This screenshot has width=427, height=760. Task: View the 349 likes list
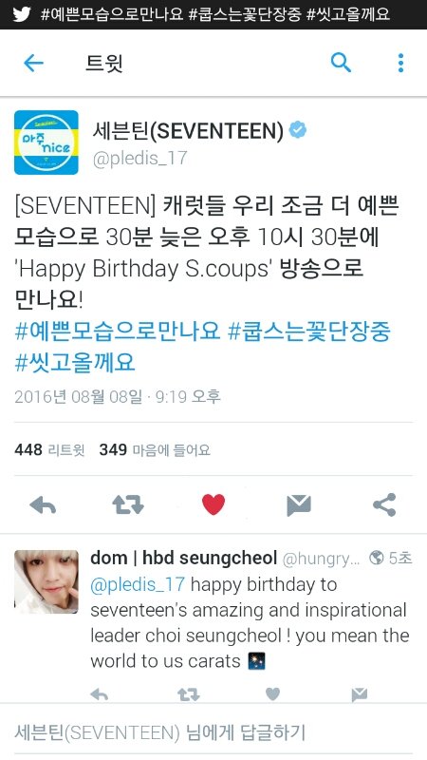(155, 450)
